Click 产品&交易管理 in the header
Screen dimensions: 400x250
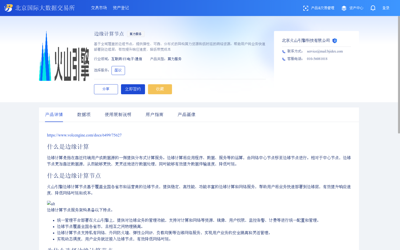[x=322, y=8]
